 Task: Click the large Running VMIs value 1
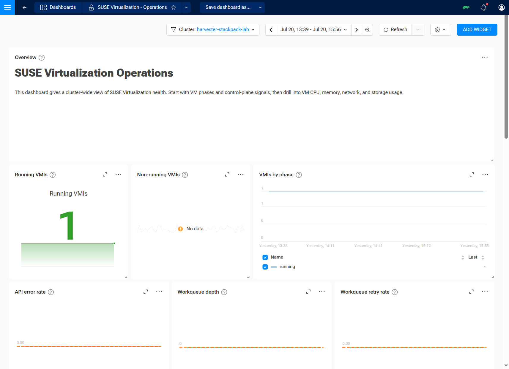[x=67, y=225]
